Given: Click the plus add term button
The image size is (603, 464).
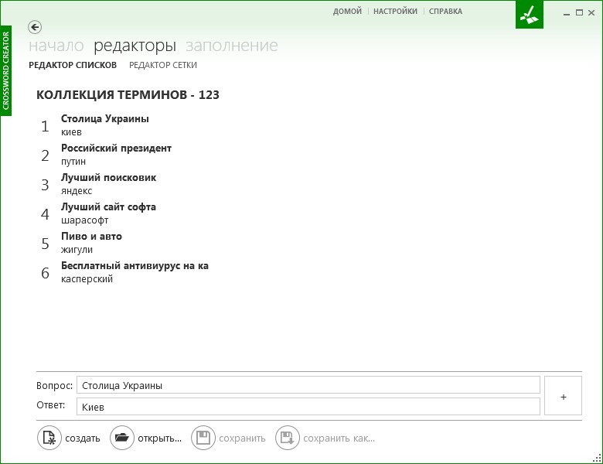Looking at the screenshot, I should point(563,396).
